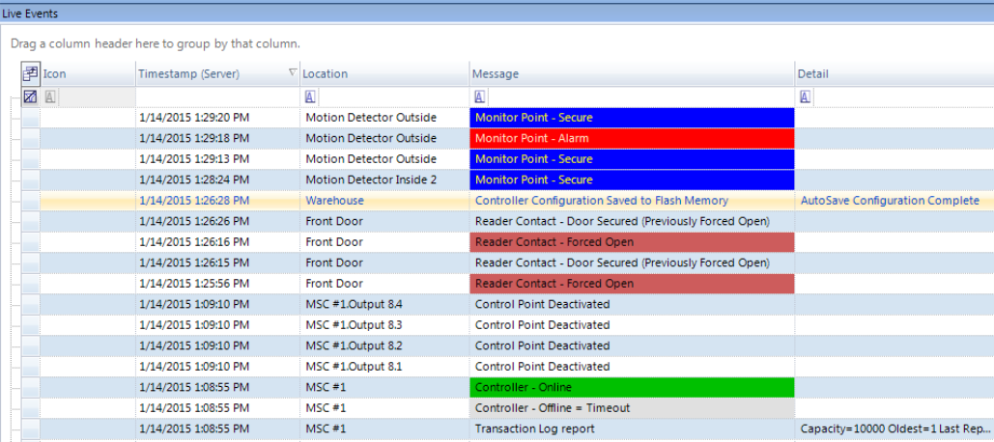994x442 pixels.
Task: Select row indicator of 1:29:20 PM event
Action: (30, 118)
